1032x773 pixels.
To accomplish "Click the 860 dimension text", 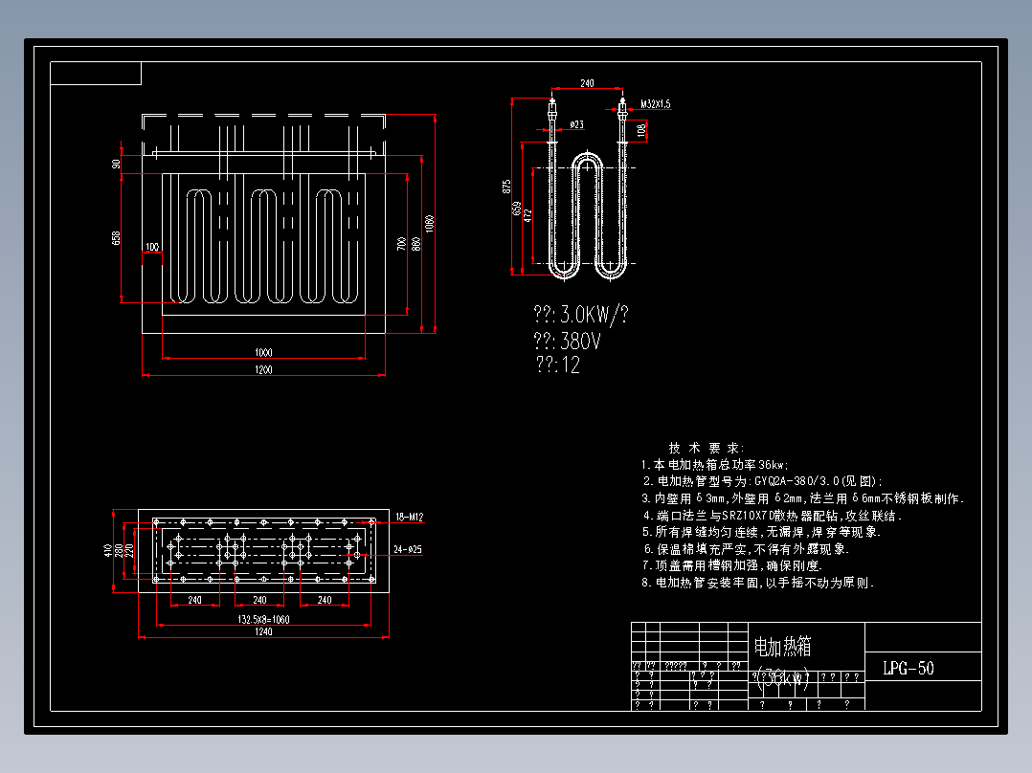I will (x=415, y=244).
